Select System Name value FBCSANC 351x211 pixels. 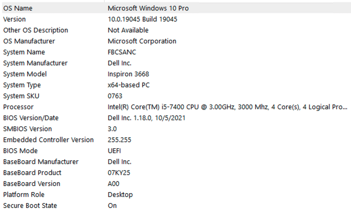[122, 52]
